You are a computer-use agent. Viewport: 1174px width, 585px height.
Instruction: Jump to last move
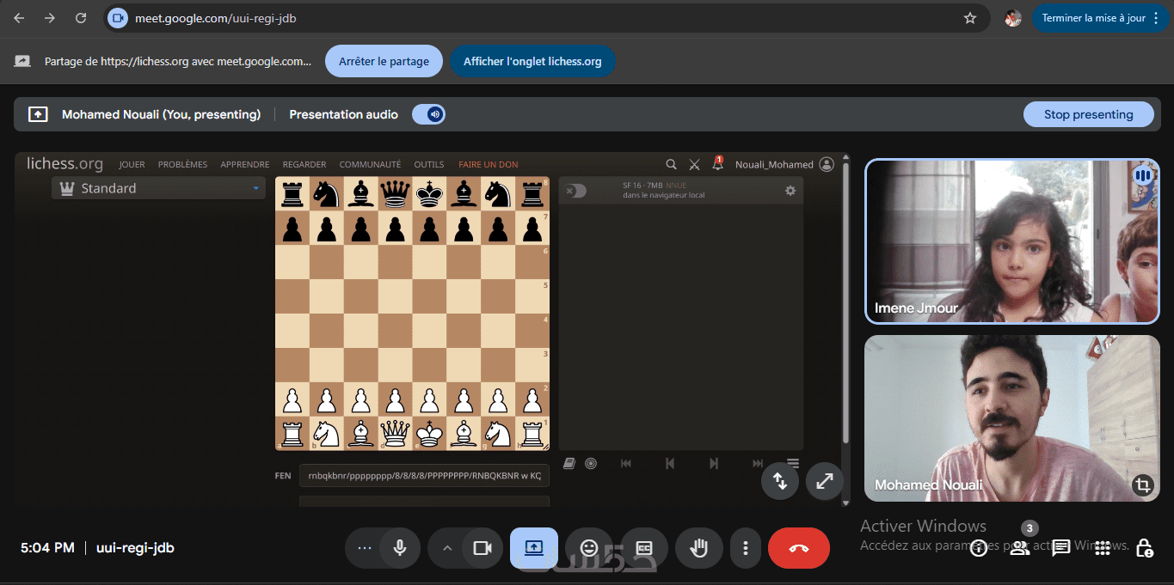[x=758, y=463]
